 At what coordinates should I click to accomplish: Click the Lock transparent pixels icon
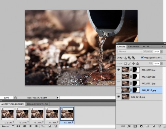125,64
